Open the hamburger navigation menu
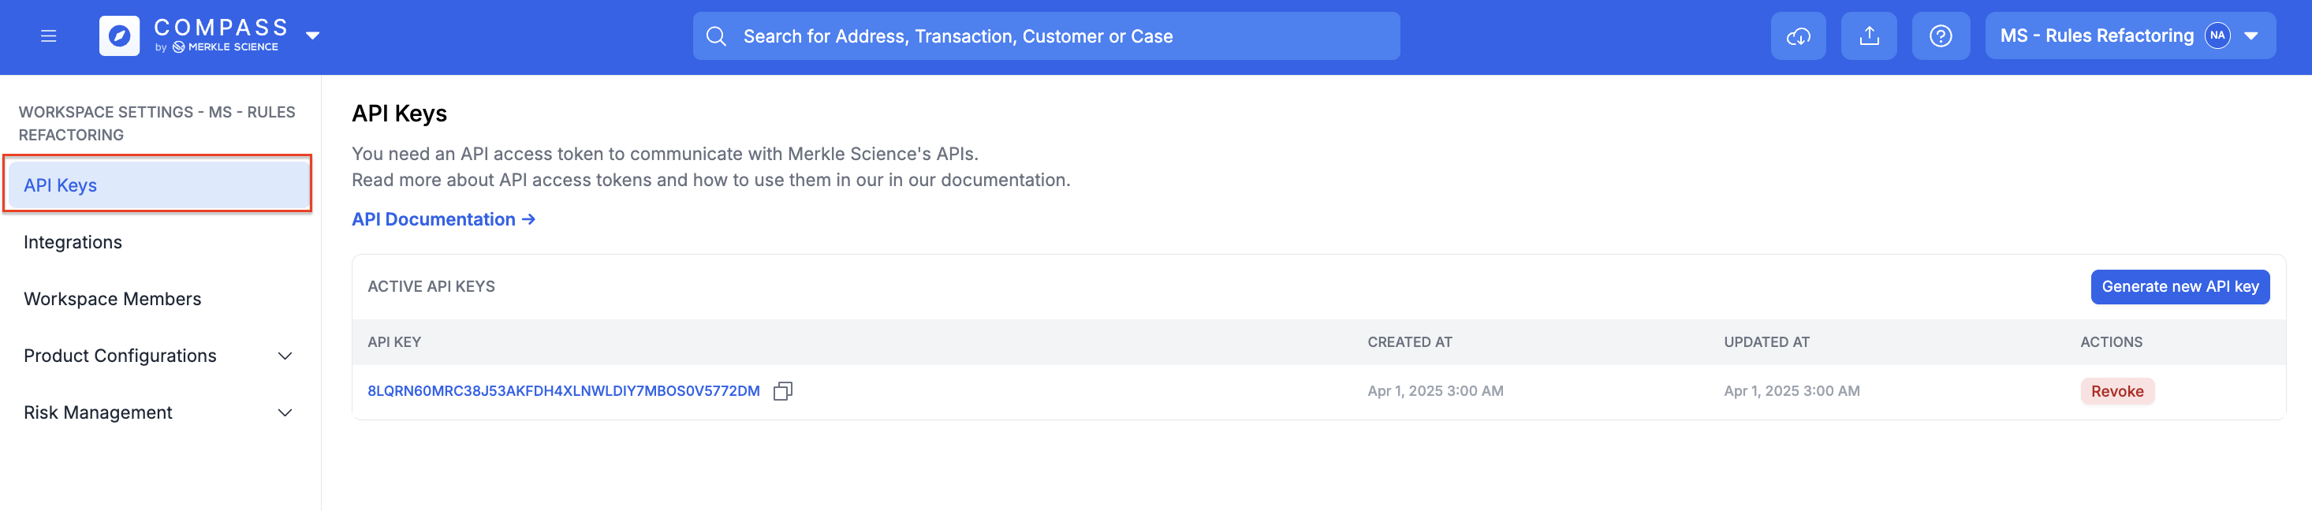This screenshot has width=2312, height=511. 48,36
